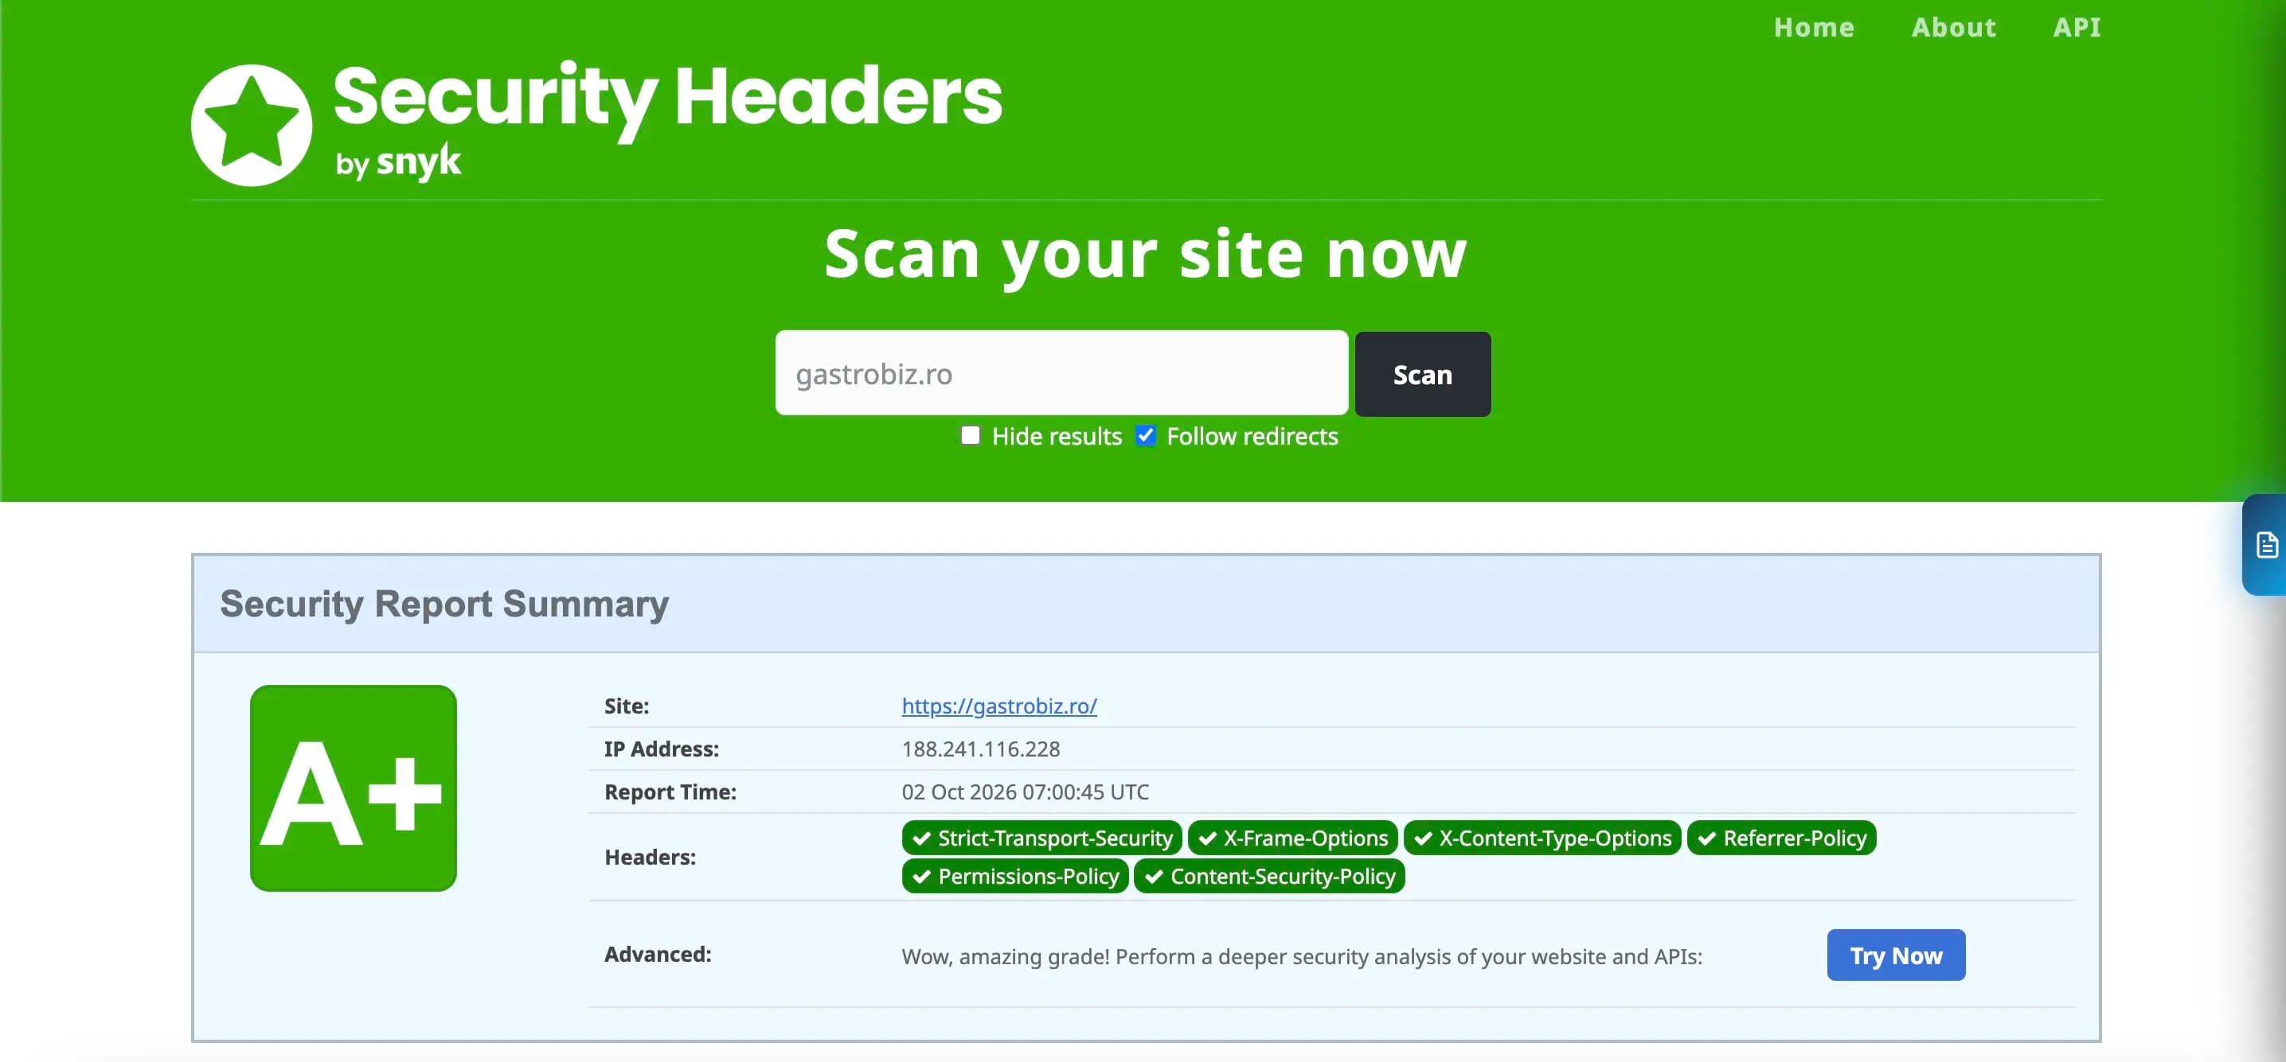Click the Wow, amazing grade! advanced text
2286x1062 pixels.
[1302, 956]
